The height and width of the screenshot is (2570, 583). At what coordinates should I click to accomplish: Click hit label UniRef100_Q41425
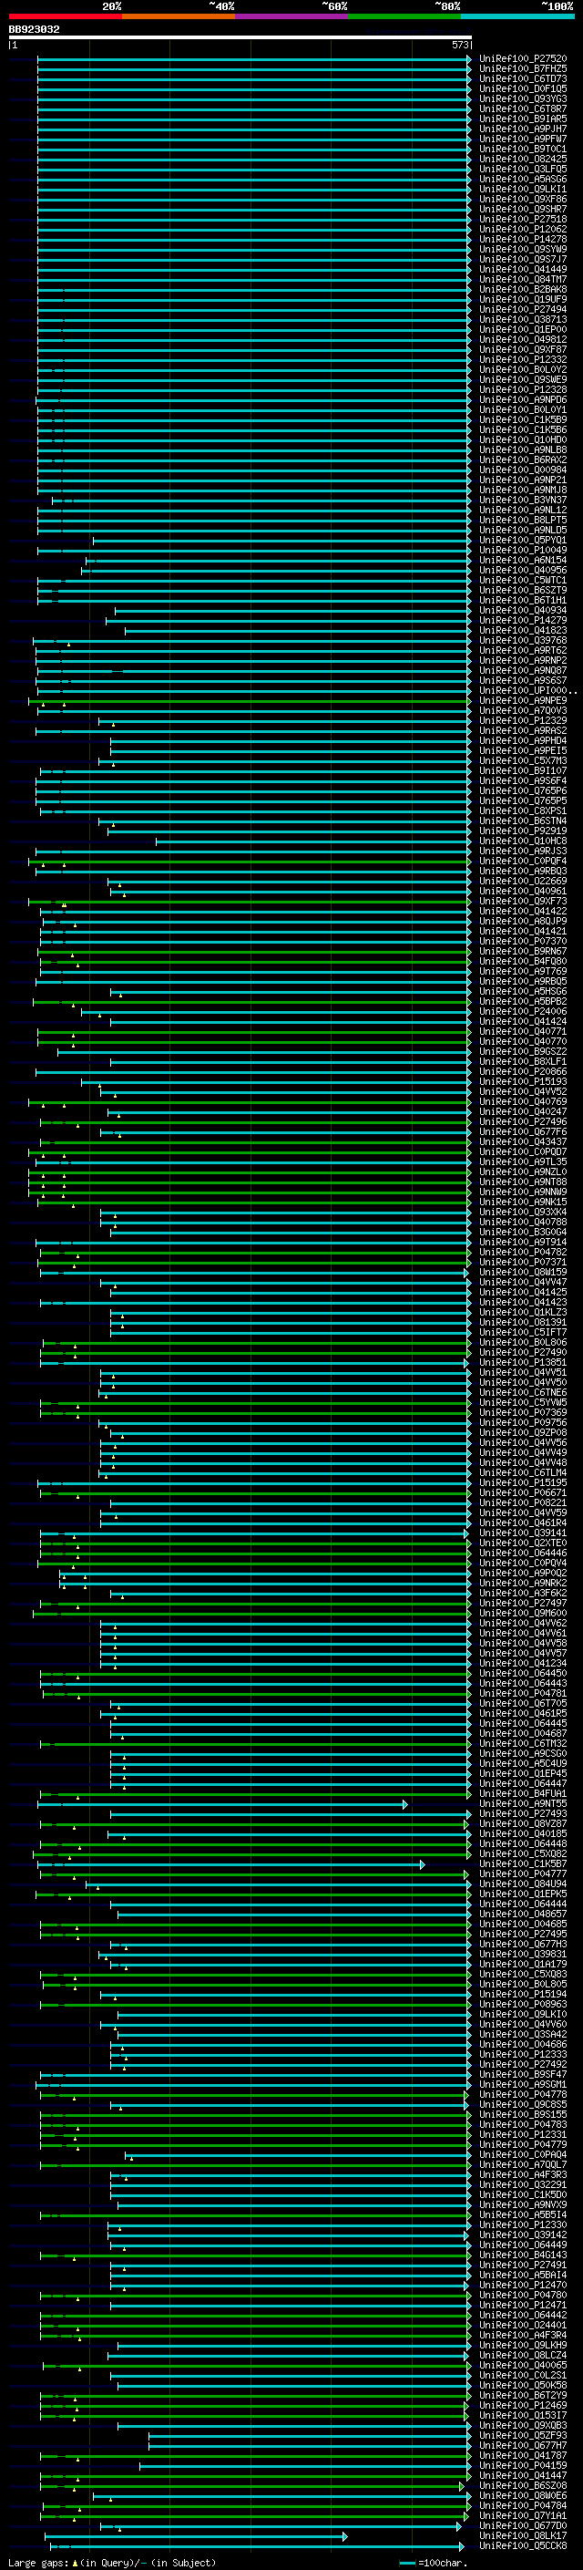(x=523, y=1292)
